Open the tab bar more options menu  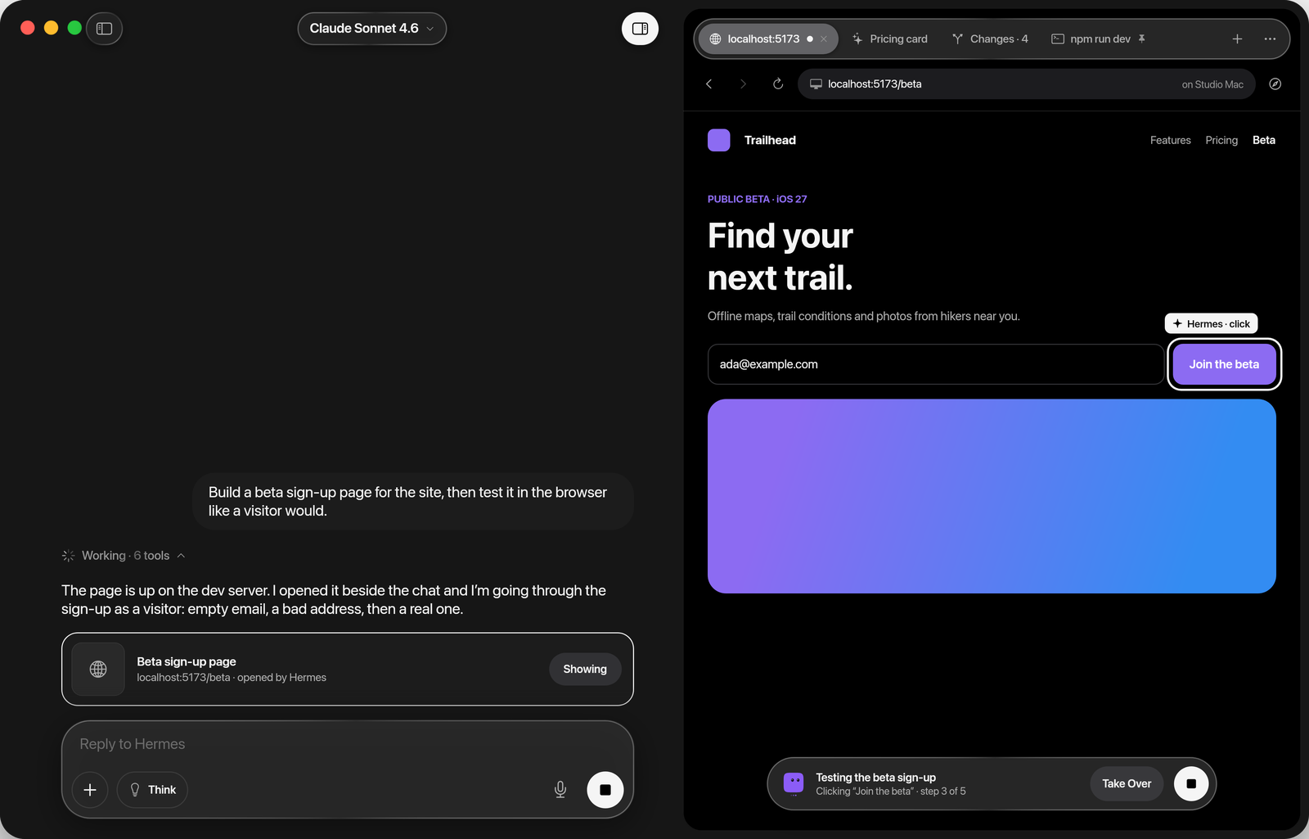click(x=1270, y=38)
